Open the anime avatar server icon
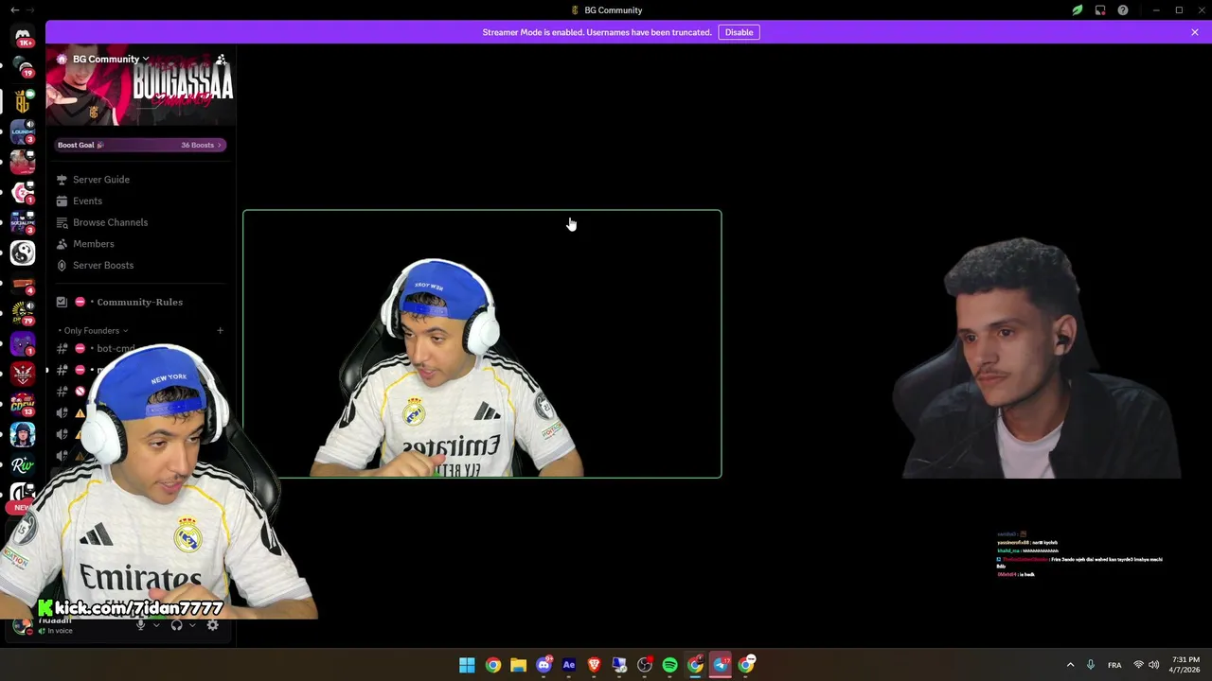This screenshot has width=1212, height=681. (23, 434)
